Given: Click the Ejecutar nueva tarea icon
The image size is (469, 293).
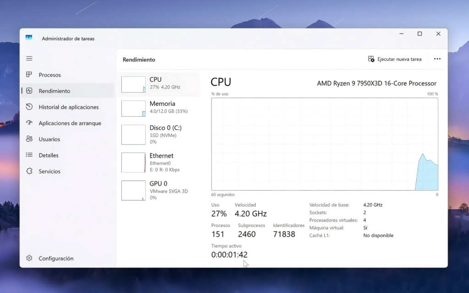Looking at the screenshot, I should (x=371, y=59).
